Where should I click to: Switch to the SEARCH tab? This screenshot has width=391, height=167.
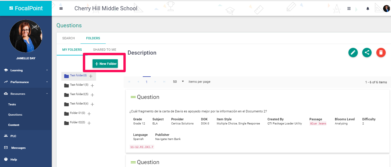(x=68, y=38)
